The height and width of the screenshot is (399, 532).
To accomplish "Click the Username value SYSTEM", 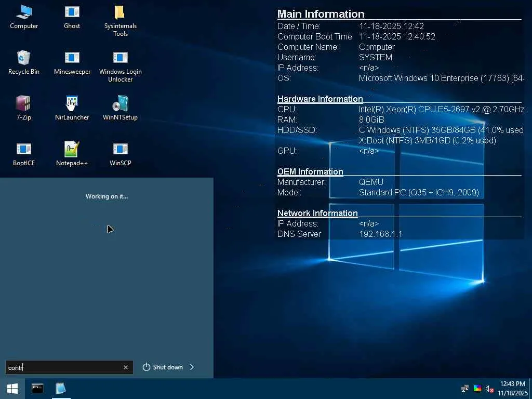I will pos(376,57).
